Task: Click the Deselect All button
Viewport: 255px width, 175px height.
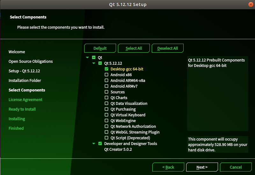Action: 168,48
